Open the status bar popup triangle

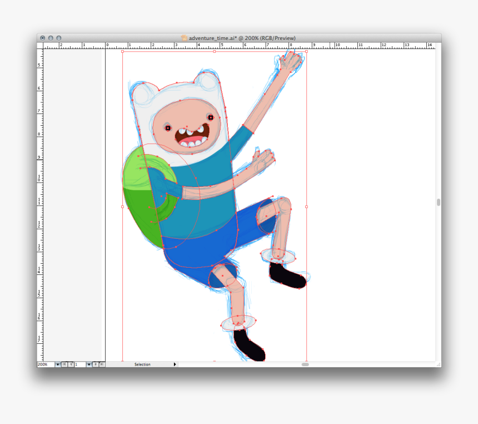(175, 364)
